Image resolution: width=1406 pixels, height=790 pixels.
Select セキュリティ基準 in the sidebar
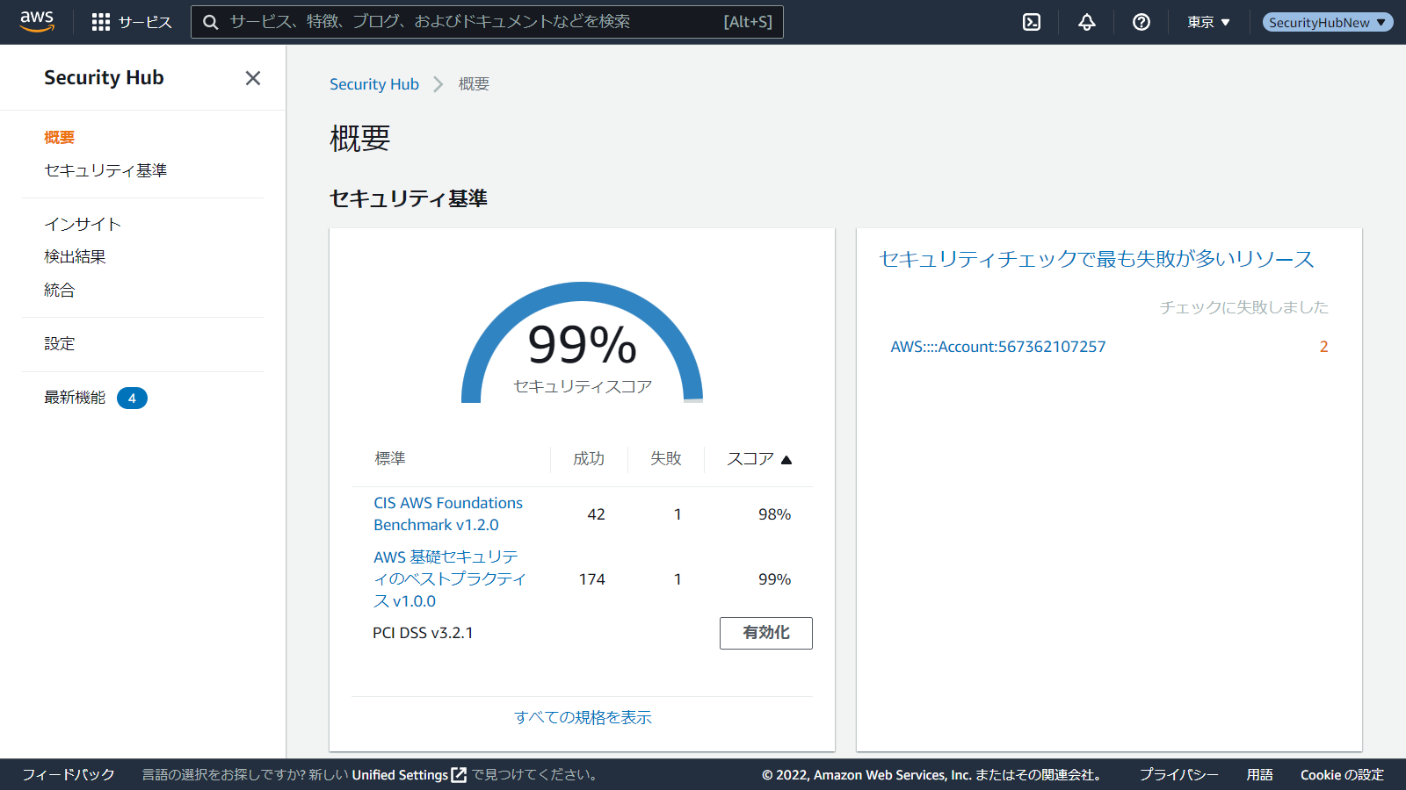(x=105, y=170)
